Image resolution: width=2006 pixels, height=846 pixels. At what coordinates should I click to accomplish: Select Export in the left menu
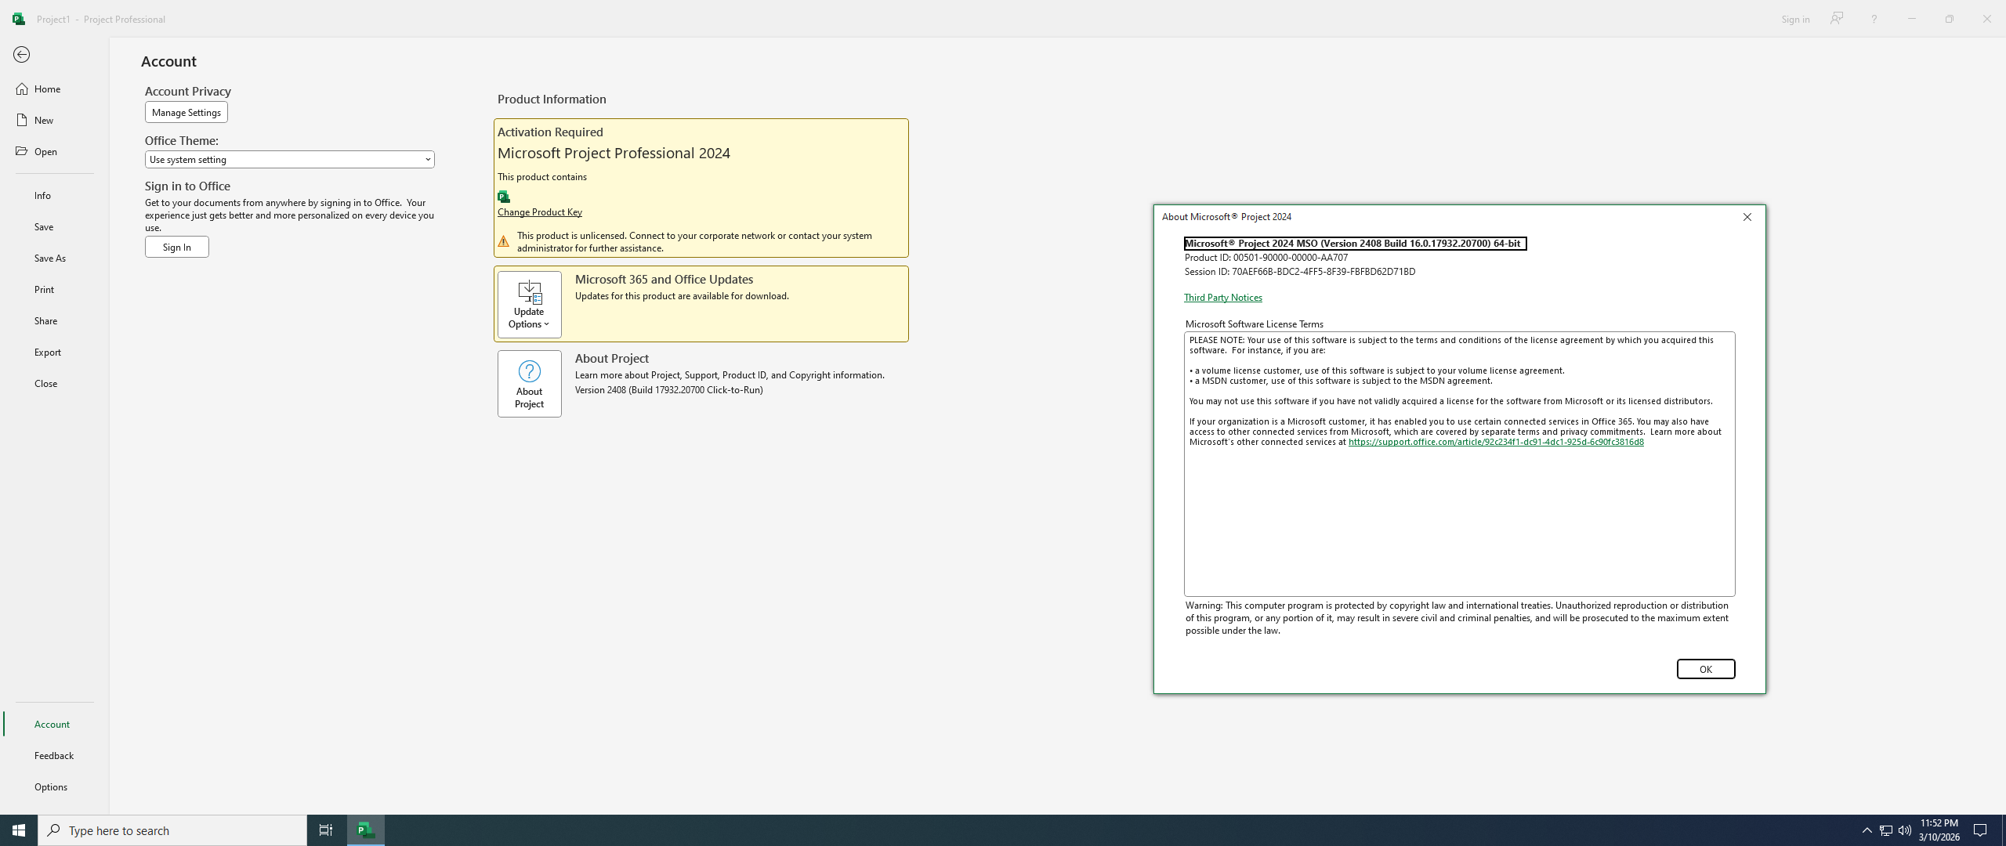[x=48, y=352]
